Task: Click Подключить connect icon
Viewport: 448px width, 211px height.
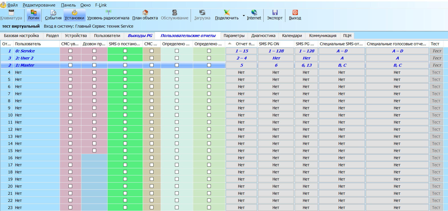Action: [x=227, y=15]
